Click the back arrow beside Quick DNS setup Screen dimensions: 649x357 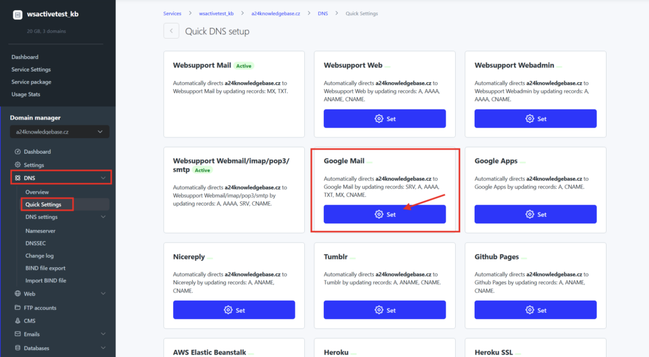171,31
